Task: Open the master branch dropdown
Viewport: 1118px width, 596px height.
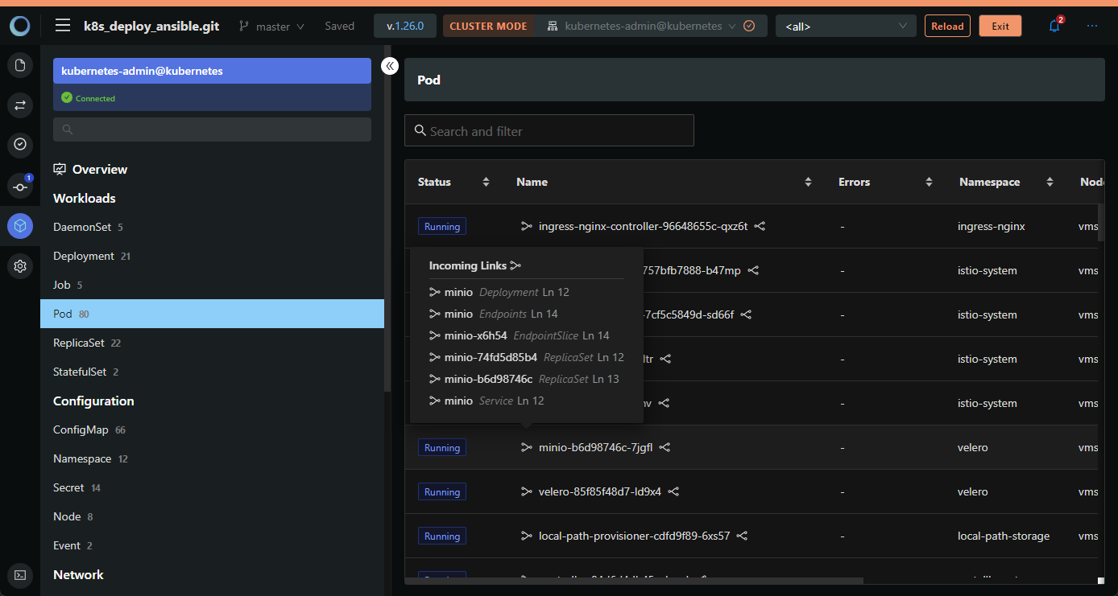Action: (272, 27)
